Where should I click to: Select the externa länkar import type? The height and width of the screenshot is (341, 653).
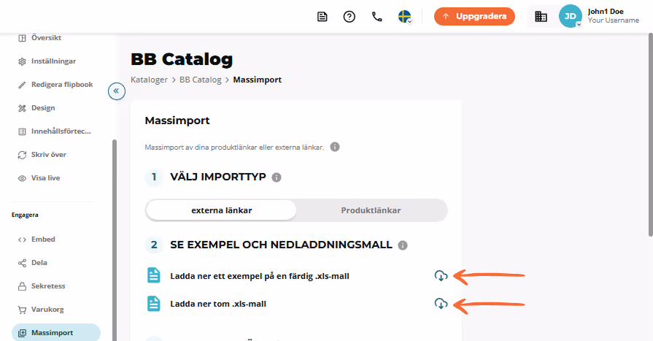222,210
